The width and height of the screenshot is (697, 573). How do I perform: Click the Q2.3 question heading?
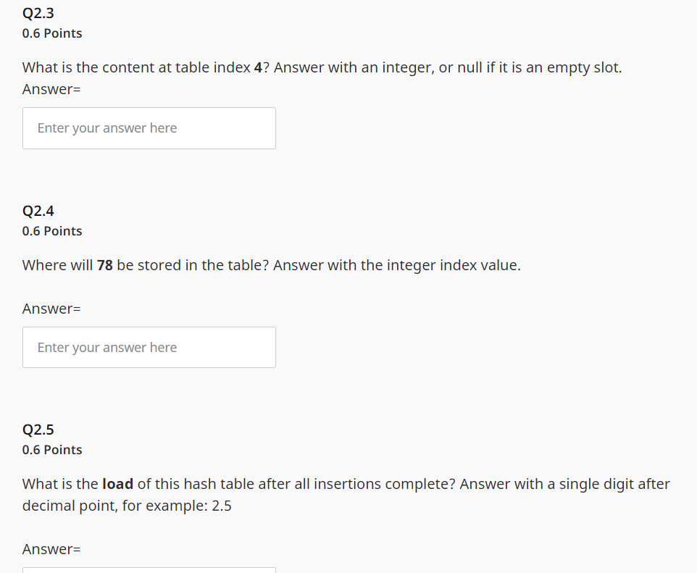click(x=38, y=12)
